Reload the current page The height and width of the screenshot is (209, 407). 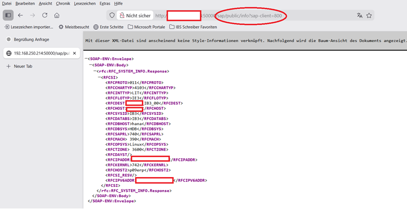[x=44, y=15]
